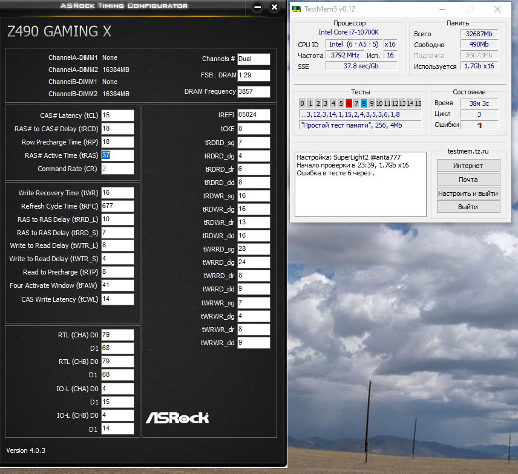Click the RAS# to CAS# Delay (tRCD) field
The width and height of the screenshot is (518, 474).
[x=117, y=128]
